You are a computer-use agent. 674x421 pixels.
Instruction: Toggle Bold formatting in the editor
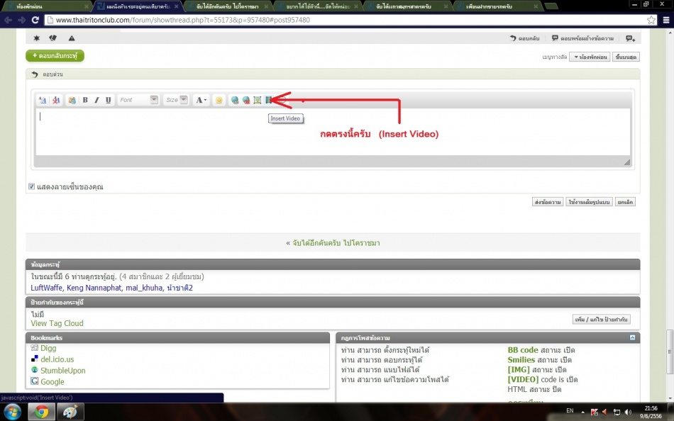(x=85, y=100)
